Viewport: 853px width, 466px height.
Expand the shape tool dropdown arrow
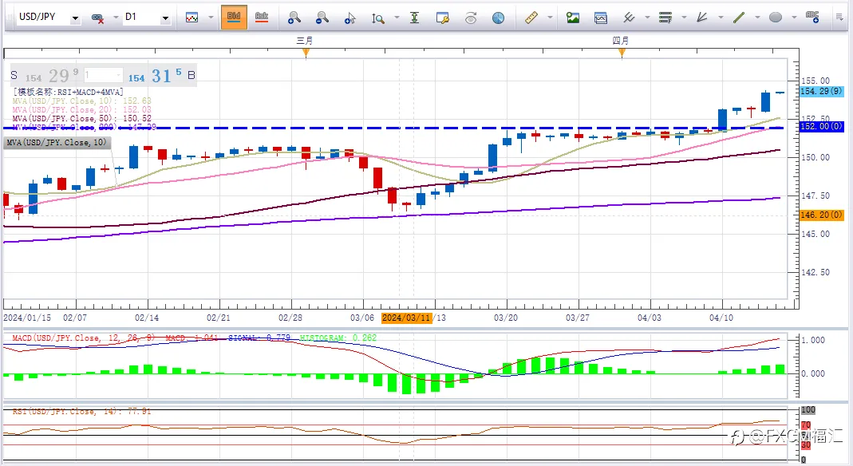(794, 18)
